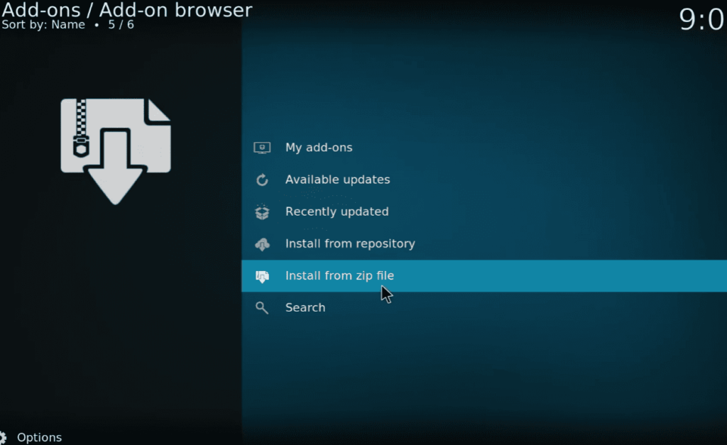Image resolution: width=727 pixels, height=445 pixels.
Task: Click the Recently updated box icon
Action: tap(262, 211)
